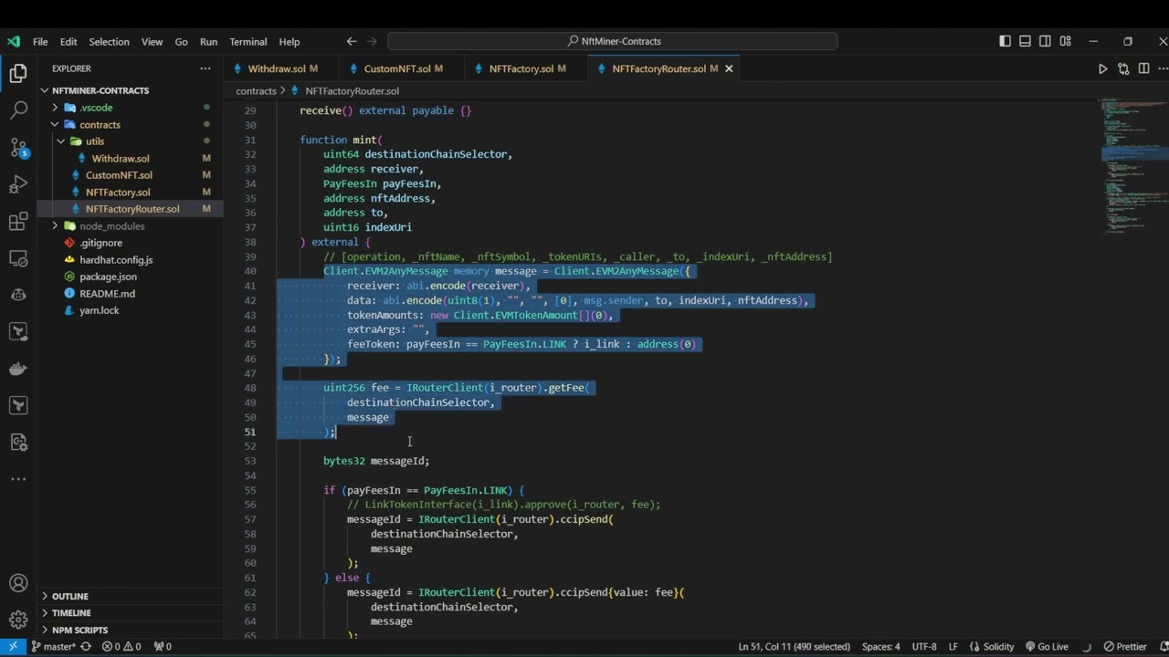This screenshot has height=657, width=1169.
Task: Toggle the primary side bar layout
Action: pos(1005,41)
